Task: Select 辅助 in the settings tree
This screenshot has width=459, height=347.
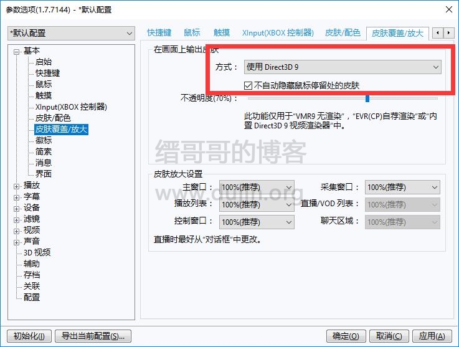Action: click(32, 264)
